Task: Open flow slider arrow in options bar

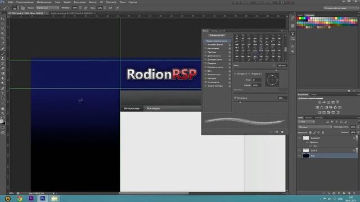Action: pos(105,8)
